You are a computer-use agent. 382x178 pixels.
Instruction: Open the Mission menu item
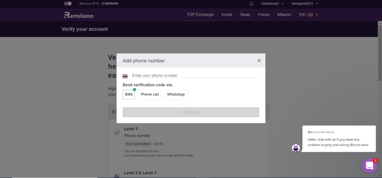tap(284, 15)
